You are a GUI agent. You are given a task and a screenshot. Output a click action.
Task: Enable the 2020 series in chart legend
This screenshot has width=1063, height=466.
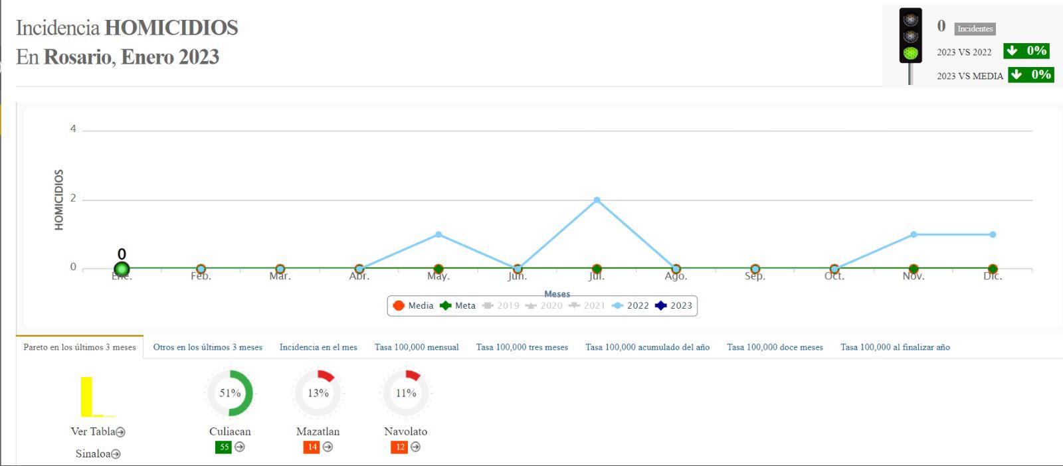point(544,306)
